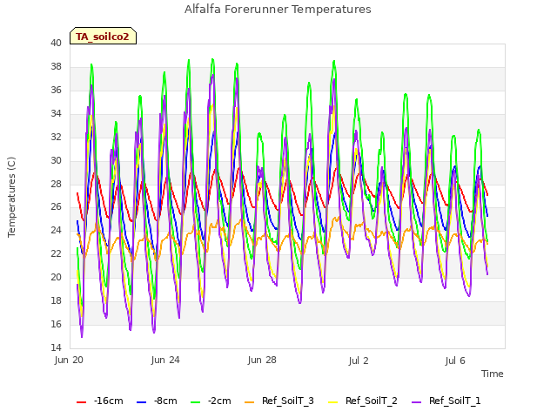This screenshot has height=418, width=557.
Task: Toggle the Ref_SoilT_2 legend entry
Action: pyautogui.click(x=363, y=401)
